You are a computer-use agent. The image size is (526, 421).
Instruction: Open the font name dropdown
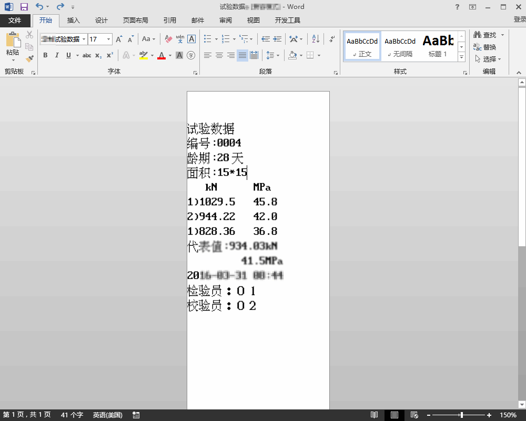pyautogui.click(x=84, y=39)
